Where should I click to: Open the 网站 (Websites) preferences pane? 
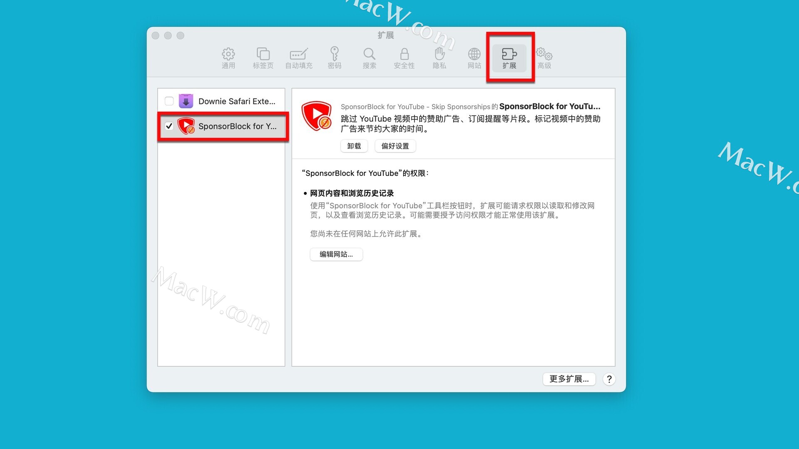[x=474, y=58]
